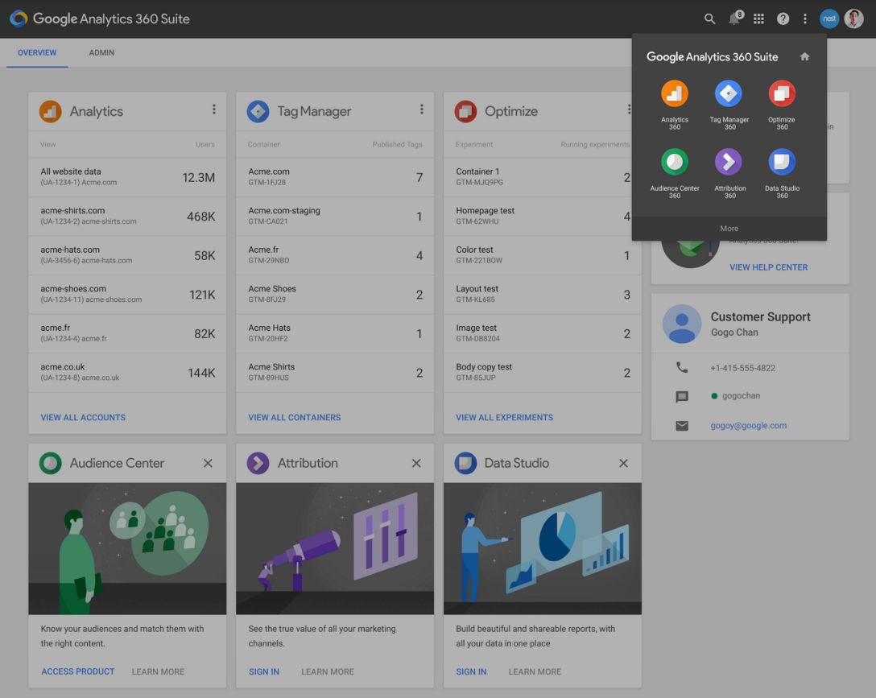Screen dimensions: 876x698
Task: Open Tag Manager card options menu
Action: pyautogui.click(x=422, y=109)
